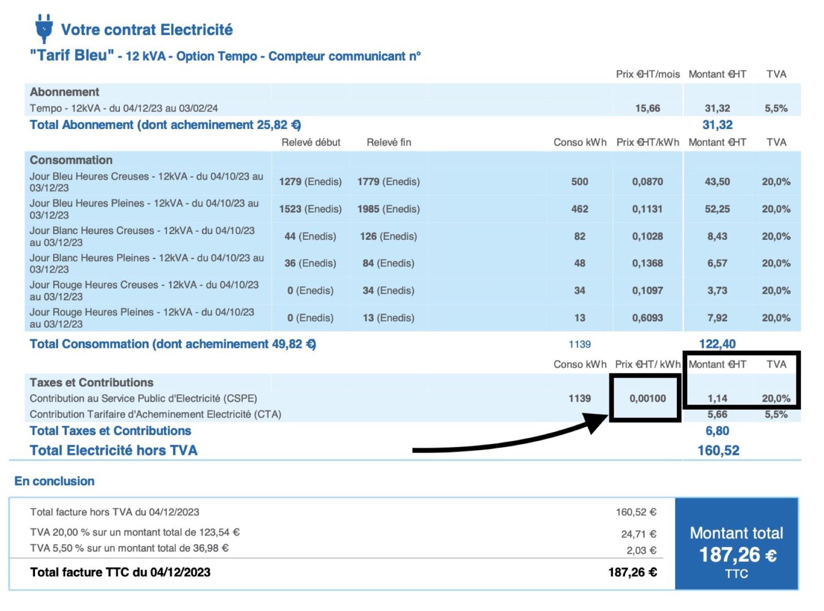This screenshot has width=824, height=611.
Task: Click the end reading 126 (Enedis)
Action: point(389,236)
